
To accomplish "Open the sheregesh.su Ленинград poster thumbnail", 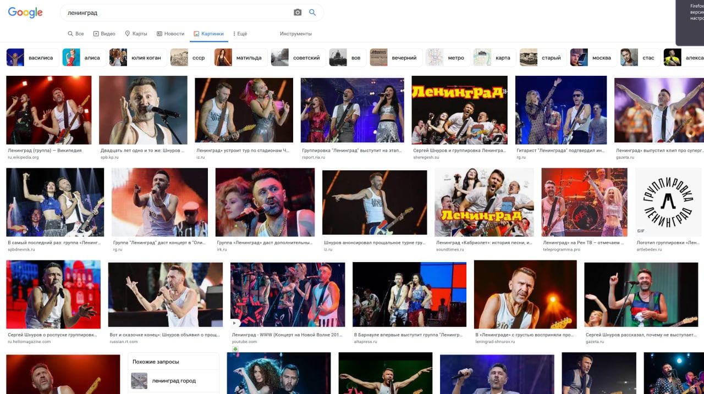I will click(459, 110).
